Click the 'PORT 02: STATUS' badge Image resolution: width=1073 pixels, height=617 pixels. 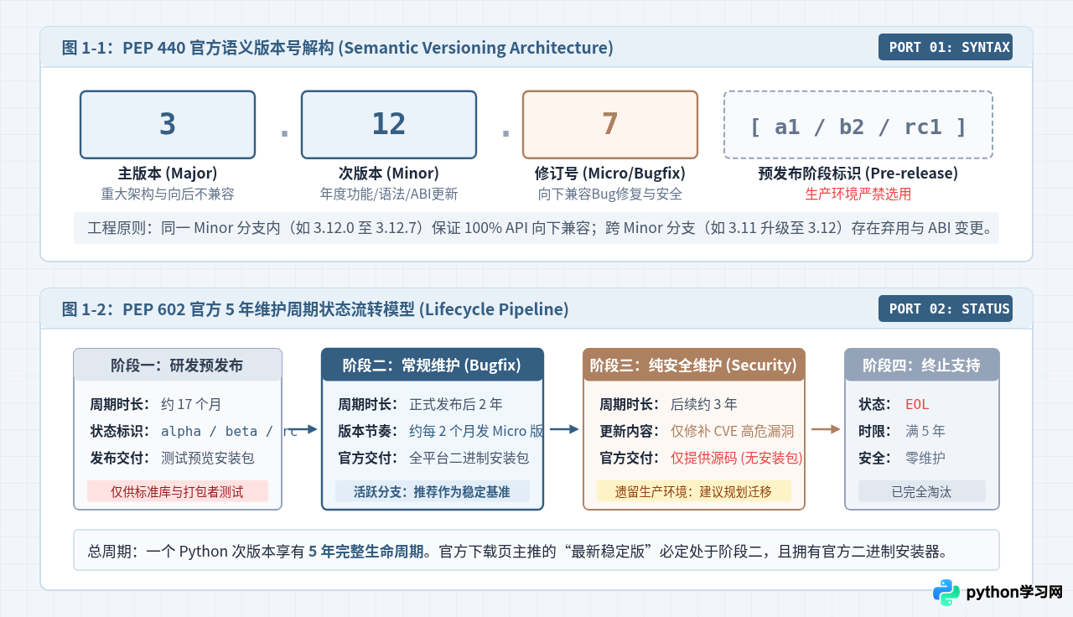946,308
